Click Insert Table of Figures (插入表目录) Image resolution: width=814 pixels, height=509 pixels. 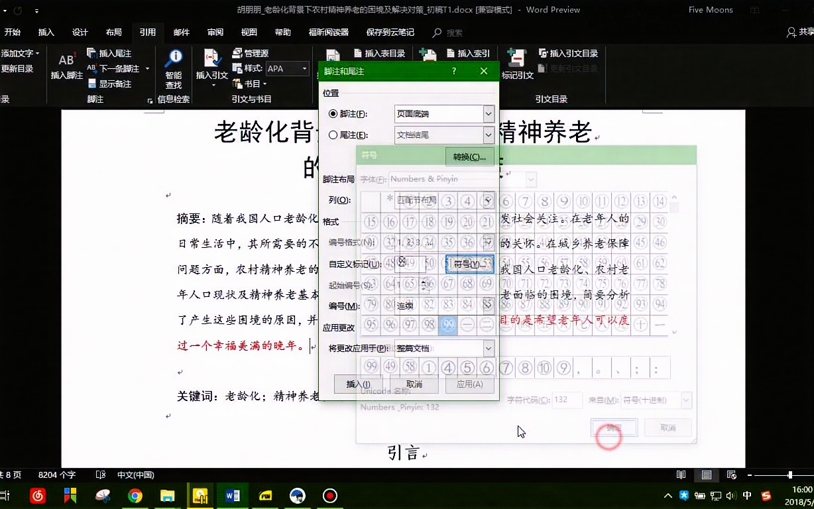(379, 52)
